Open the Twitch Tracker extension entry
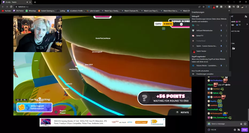Image resolution: width=249 pixels, height=133 pixels. coord(205,51)
